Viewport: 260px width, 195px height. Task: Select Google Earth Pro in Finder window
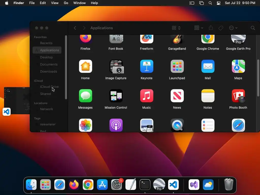[238, 39]
